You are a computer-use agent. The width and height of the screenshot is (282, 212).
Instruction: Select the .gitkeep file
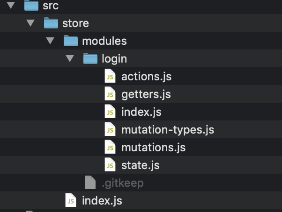(x=122, y=183)
